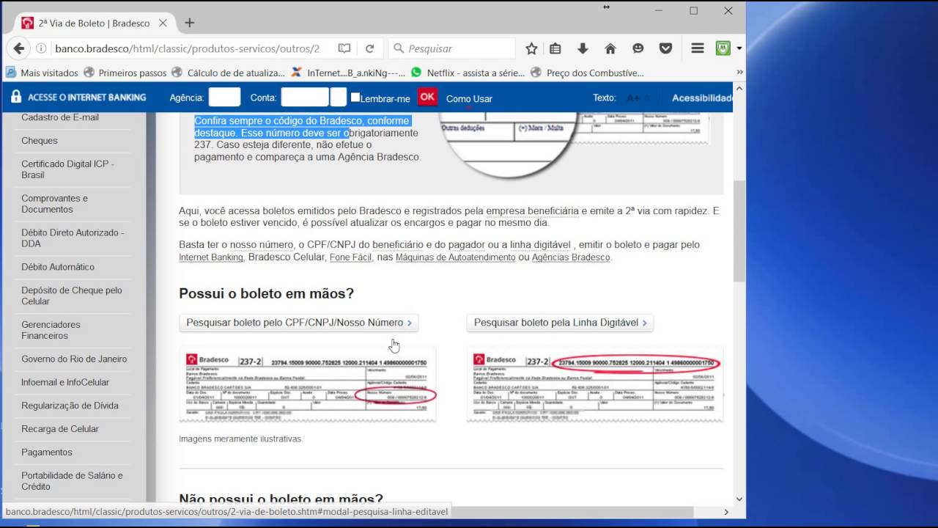Open the downloads arrow icon
The image size is (938, 528).
click(x=583, y=48)
